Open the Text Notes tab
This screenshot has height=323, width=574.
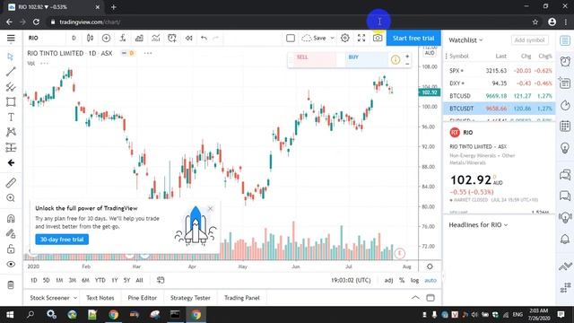point(100,298)
